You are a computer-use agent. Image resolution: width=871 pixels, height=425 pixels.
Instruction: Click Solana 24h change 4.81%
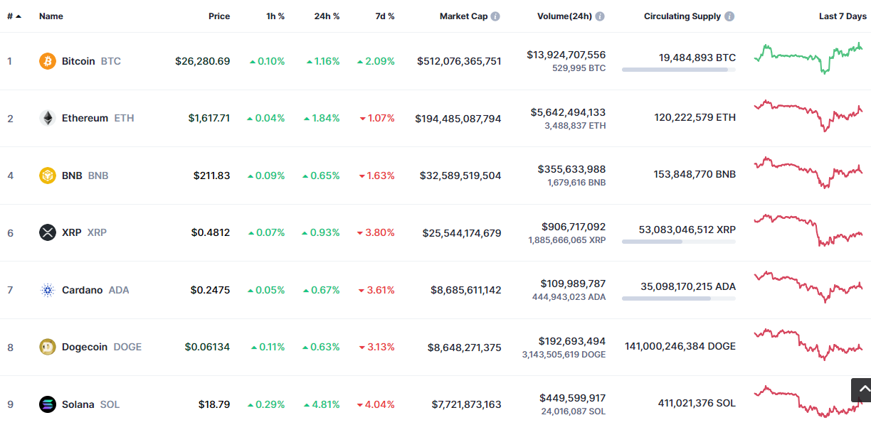(x=323, y=404)
